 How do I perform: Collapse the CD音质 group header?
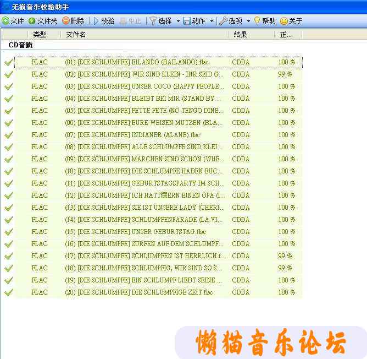[20, 45]
